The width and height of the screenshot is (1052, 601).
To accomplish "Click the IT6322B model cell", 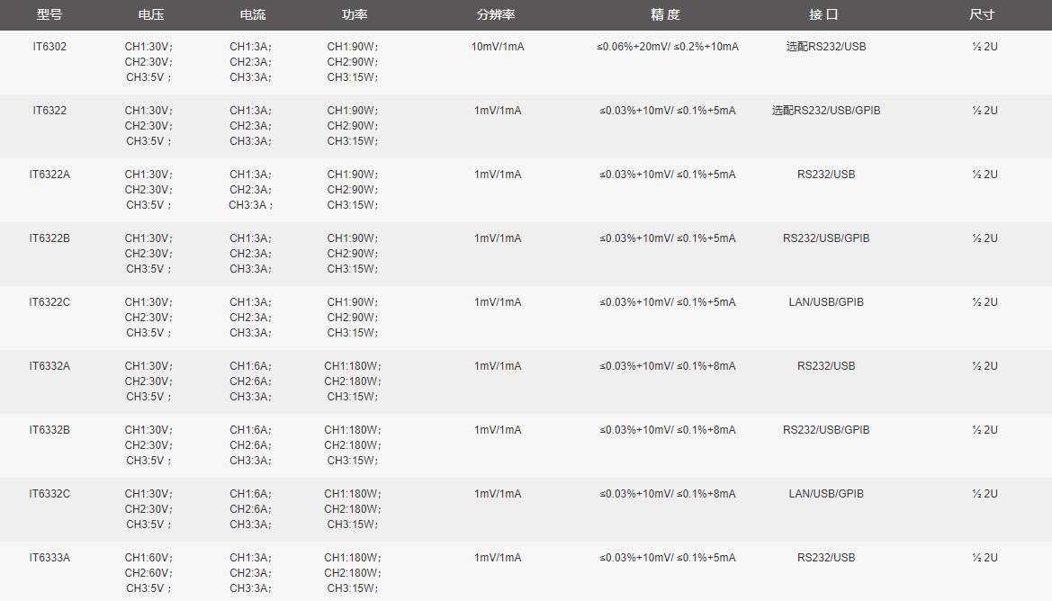I will 49,238.
